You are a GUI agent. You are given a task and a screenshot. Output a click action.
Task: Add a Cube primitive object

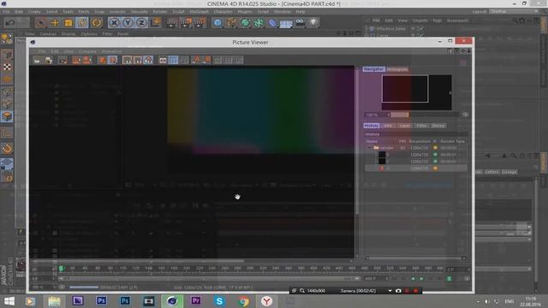[x=217, y=23]
